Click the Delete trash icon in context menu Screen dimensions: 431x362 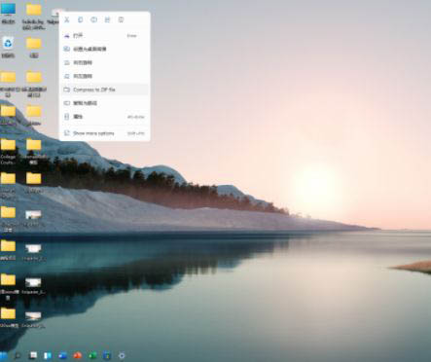tap(121, 19)
